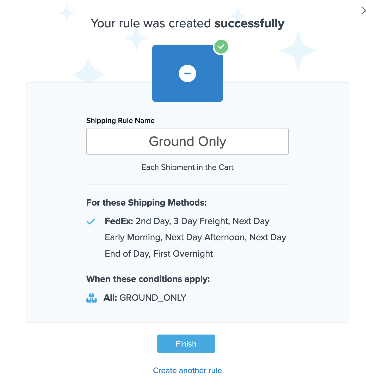Close the rule created dialog
The image size is (366, 383).
[363, 11]
